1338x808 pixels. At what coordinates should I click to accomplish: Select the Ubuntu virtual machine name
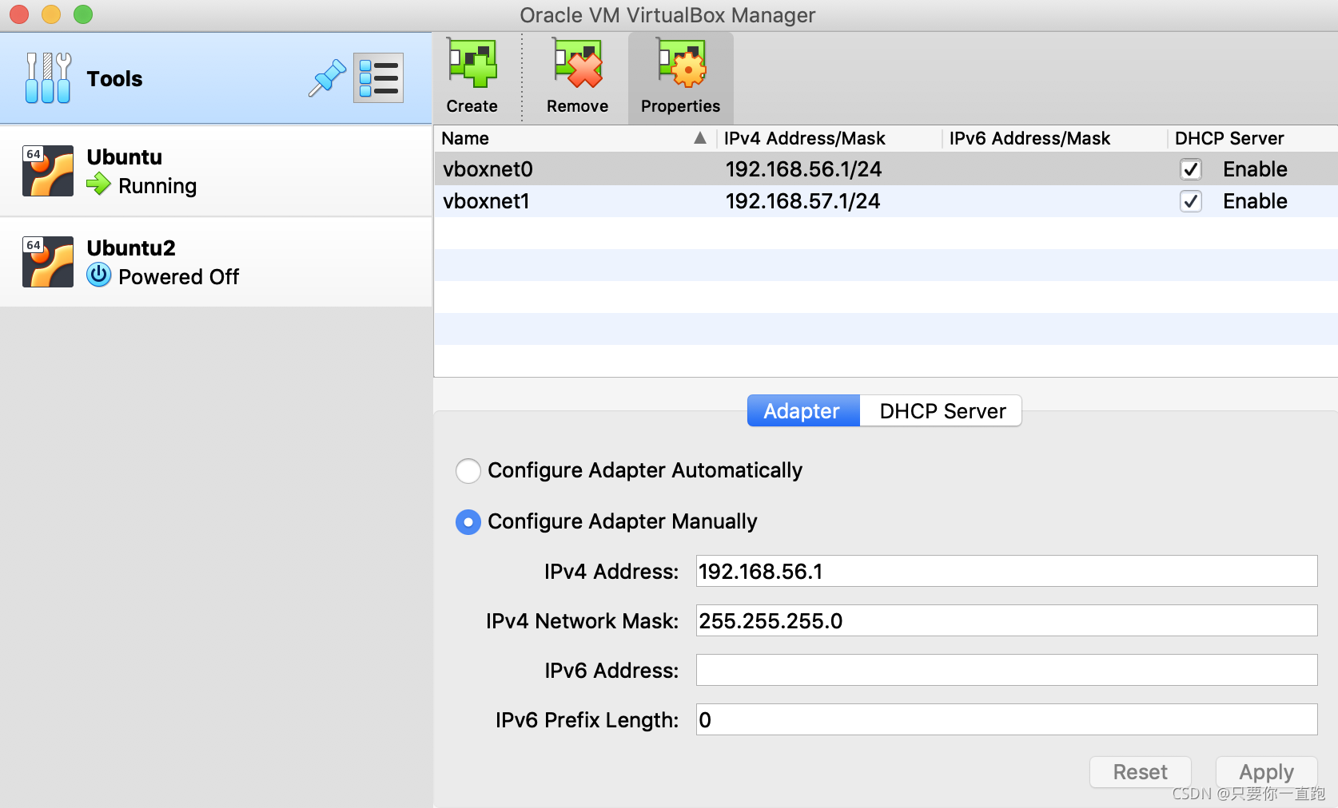click(125, 156)
